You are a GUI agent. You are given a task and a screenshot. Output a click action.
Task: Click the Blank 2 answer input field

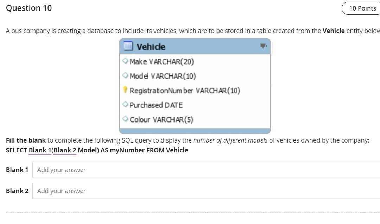point(141,191)
